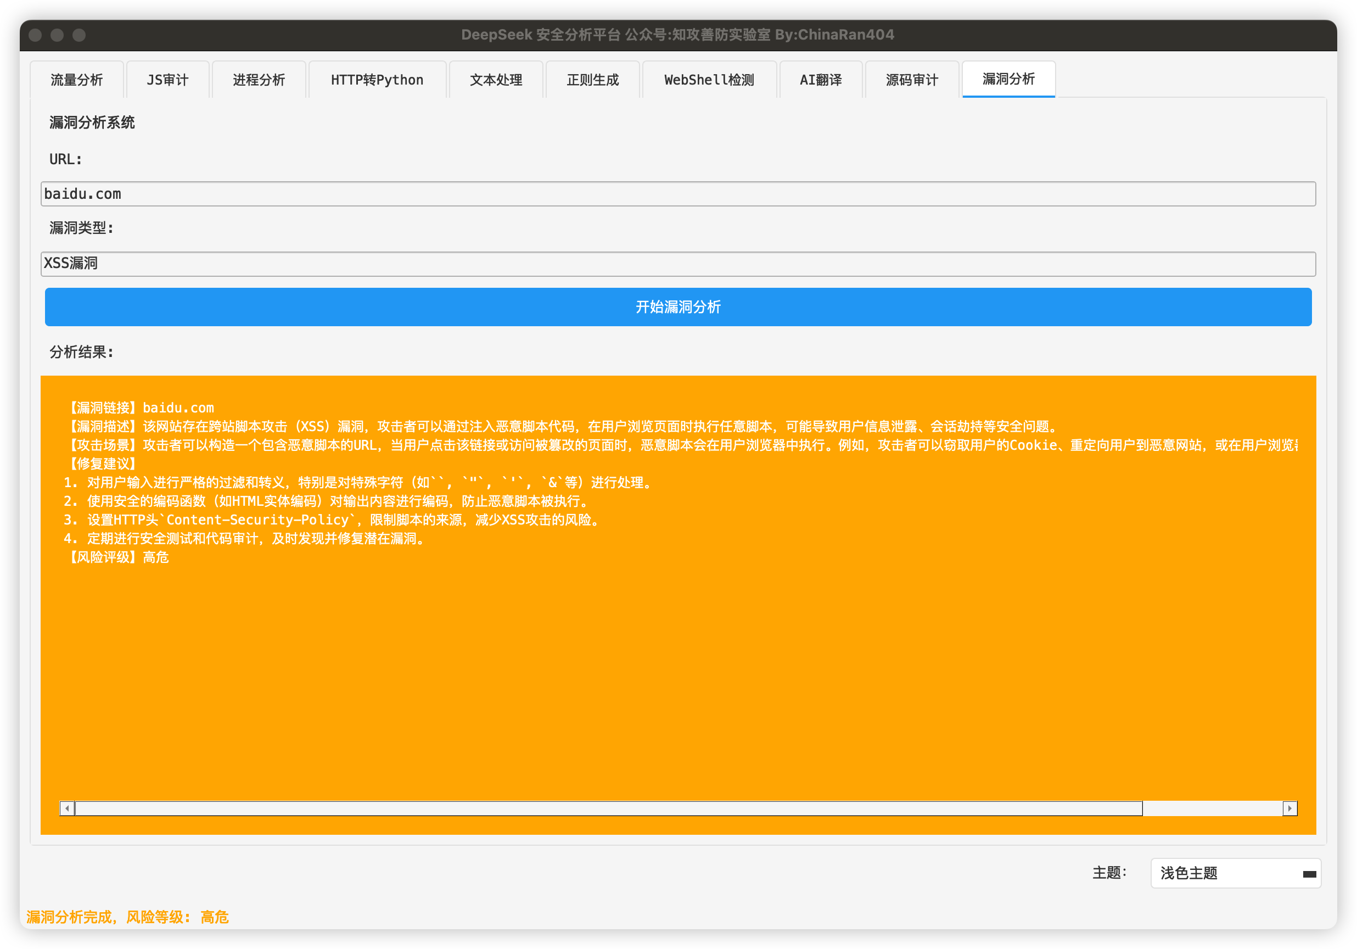
Task: Go to HTTP转Python tab
Action: (x=377, y=80)
